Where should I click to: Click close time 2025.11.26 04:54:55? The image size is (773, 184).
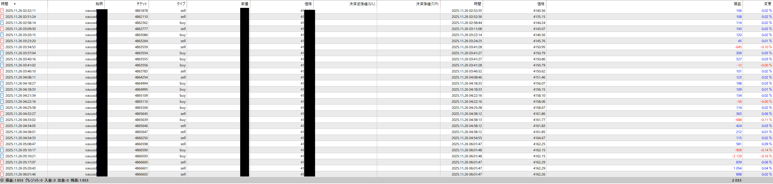(x=467, y=138)
